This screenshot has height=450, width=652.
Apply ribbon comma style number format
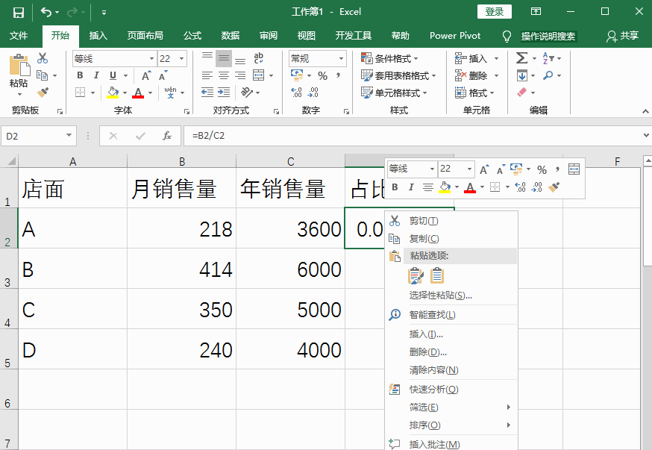click(338, 75)
